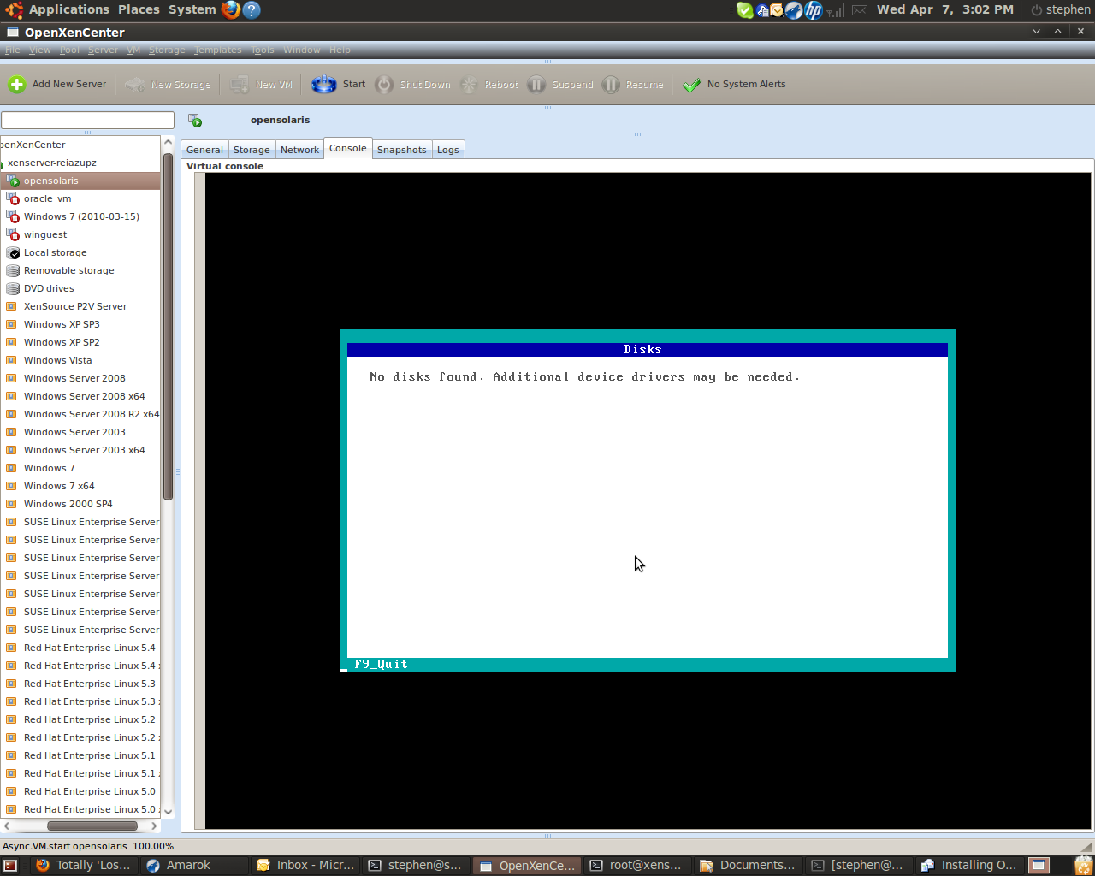Select the oracle_vm virtual machine
The image size is (1095, 876).
coord(47,198)
